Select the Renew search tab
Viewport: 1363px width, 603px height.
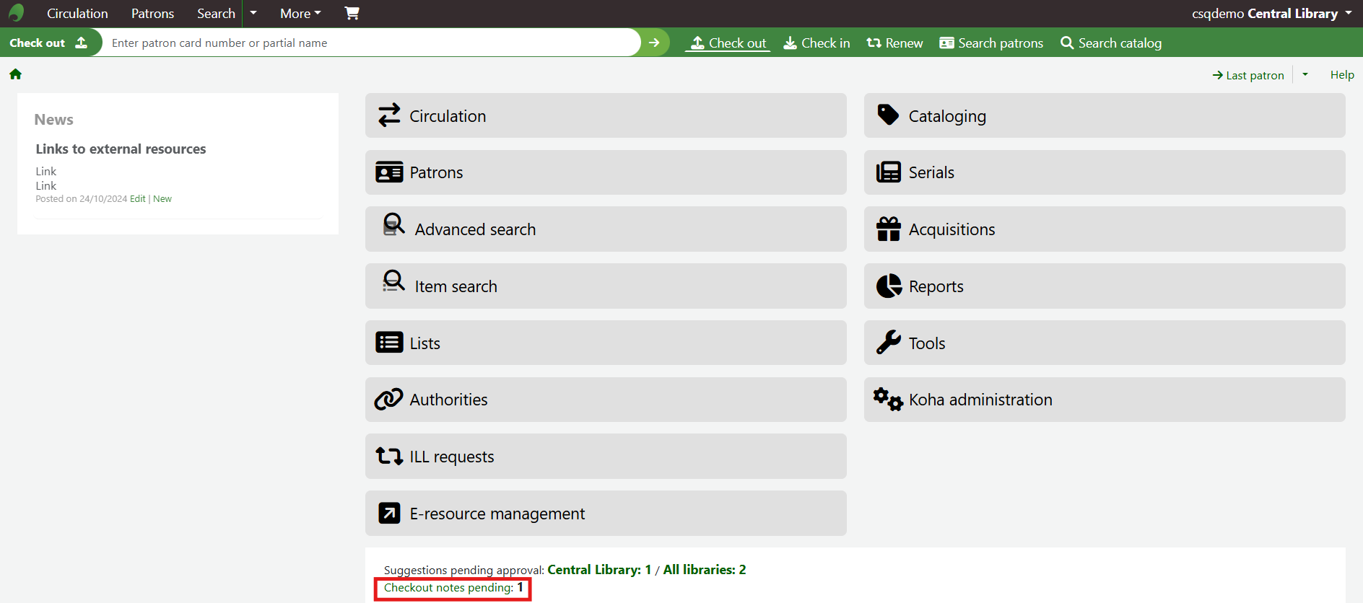tap(894, 43)
